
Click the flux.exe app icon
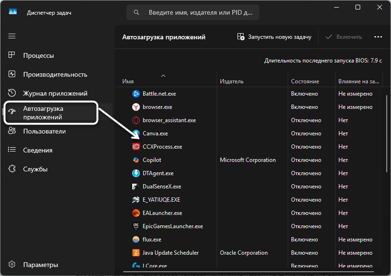point(136,240)
